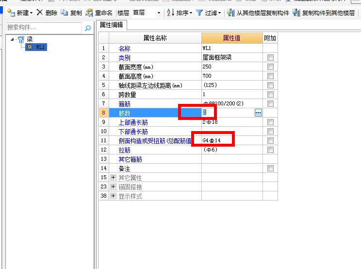Click the 下部通长筋 property name

pyautogui.click(x=133, y=132)
